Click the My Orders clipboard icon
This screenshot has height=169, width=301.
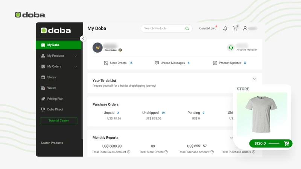click(x=43, y=66)
